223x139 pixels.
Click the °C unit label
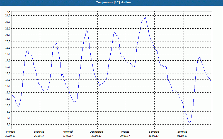tap(9, 13)
